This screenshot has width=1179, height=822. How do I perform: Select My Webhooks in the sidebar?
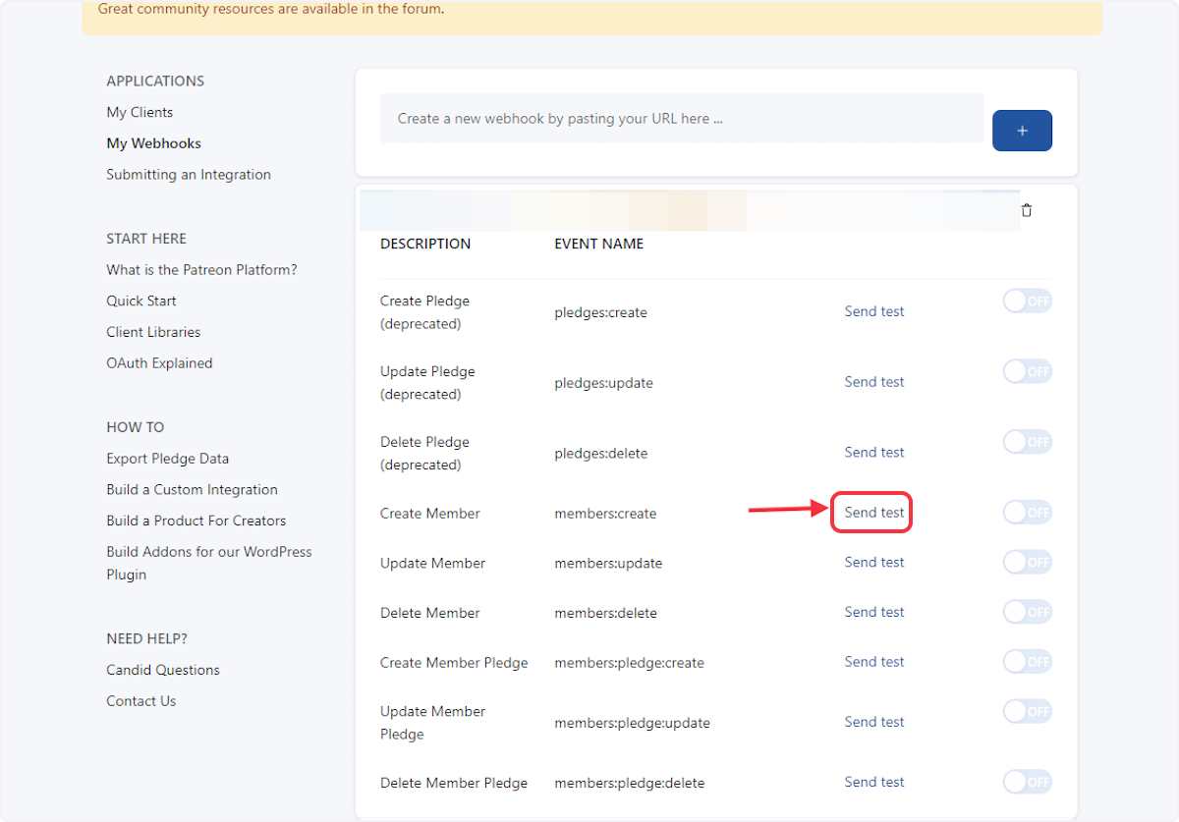[153, 142]
